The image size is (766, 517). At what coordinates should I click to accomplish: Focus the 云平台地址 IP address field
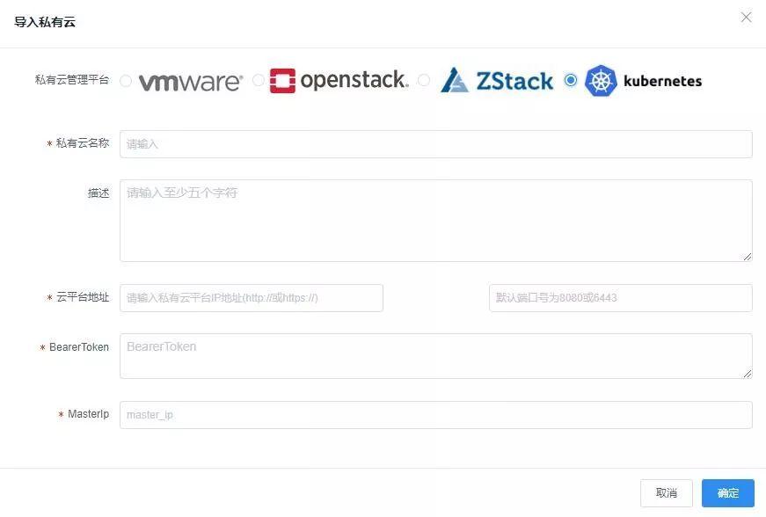[x=252, y=298]
